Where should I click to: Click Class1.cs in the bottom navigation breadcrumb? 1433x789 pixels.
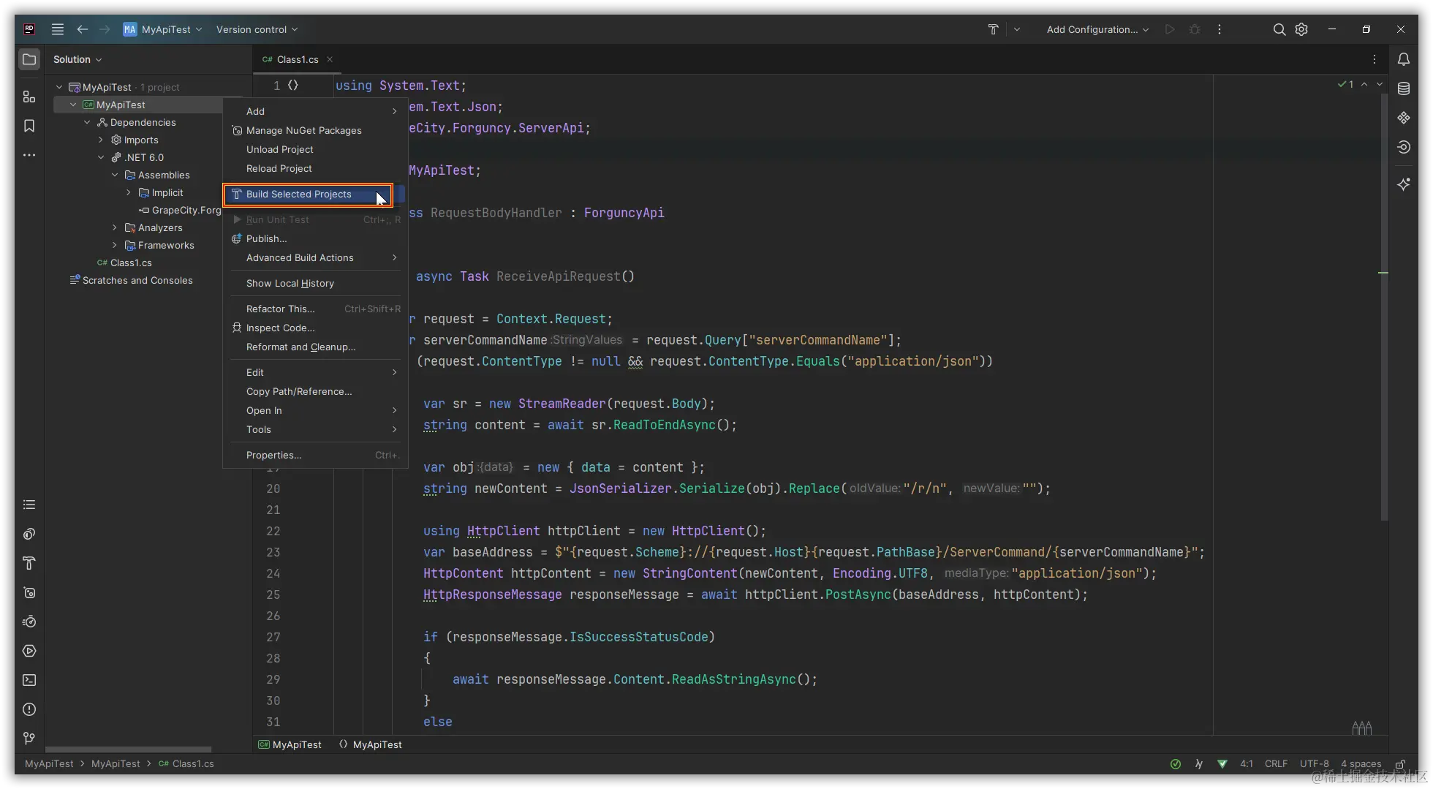[x=186, y=764]
